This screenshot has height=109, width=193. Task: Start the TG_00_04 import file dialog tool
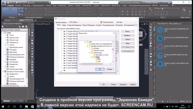tap(160, 56)
